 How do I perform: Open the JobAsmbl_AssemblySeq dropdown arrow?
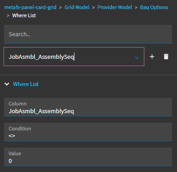[137, 57]
